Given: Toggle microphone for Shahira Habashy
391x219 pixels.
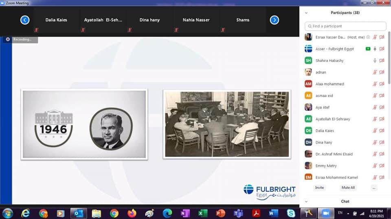Looking at the screenshot, I should pos(375,61).
